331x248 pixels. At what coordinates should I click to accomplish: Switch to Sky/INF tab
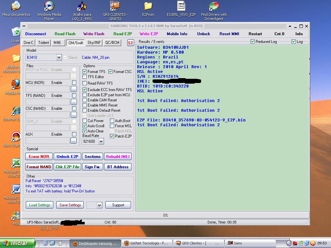click(94, 43)
